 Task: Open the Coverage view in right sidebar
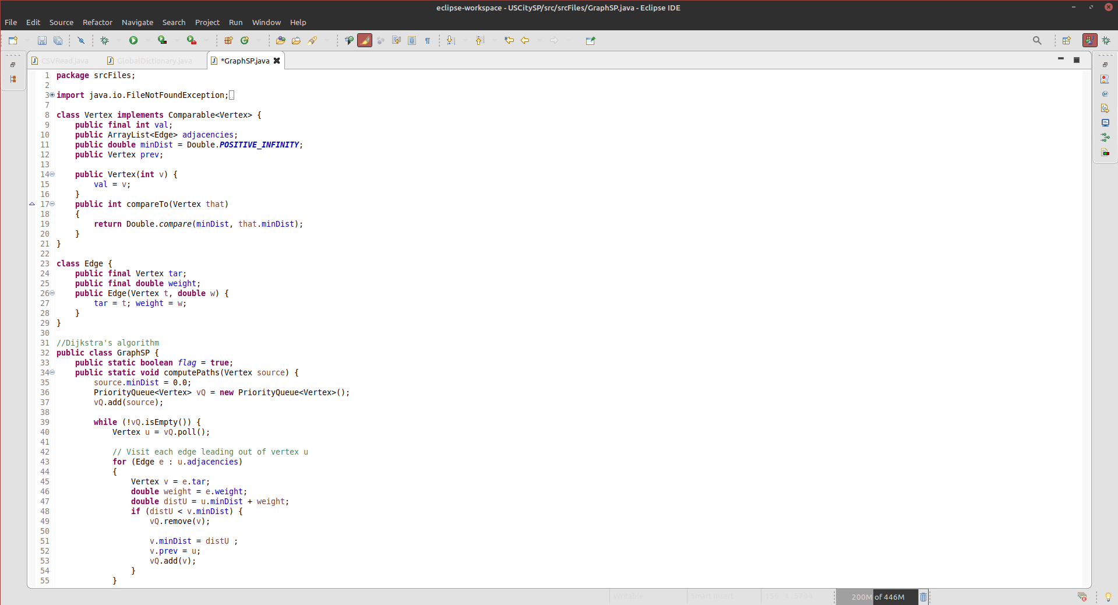[1105, 152]
